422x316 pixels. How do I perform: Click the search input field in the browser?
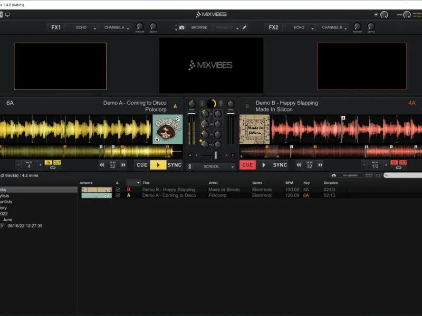403,175
